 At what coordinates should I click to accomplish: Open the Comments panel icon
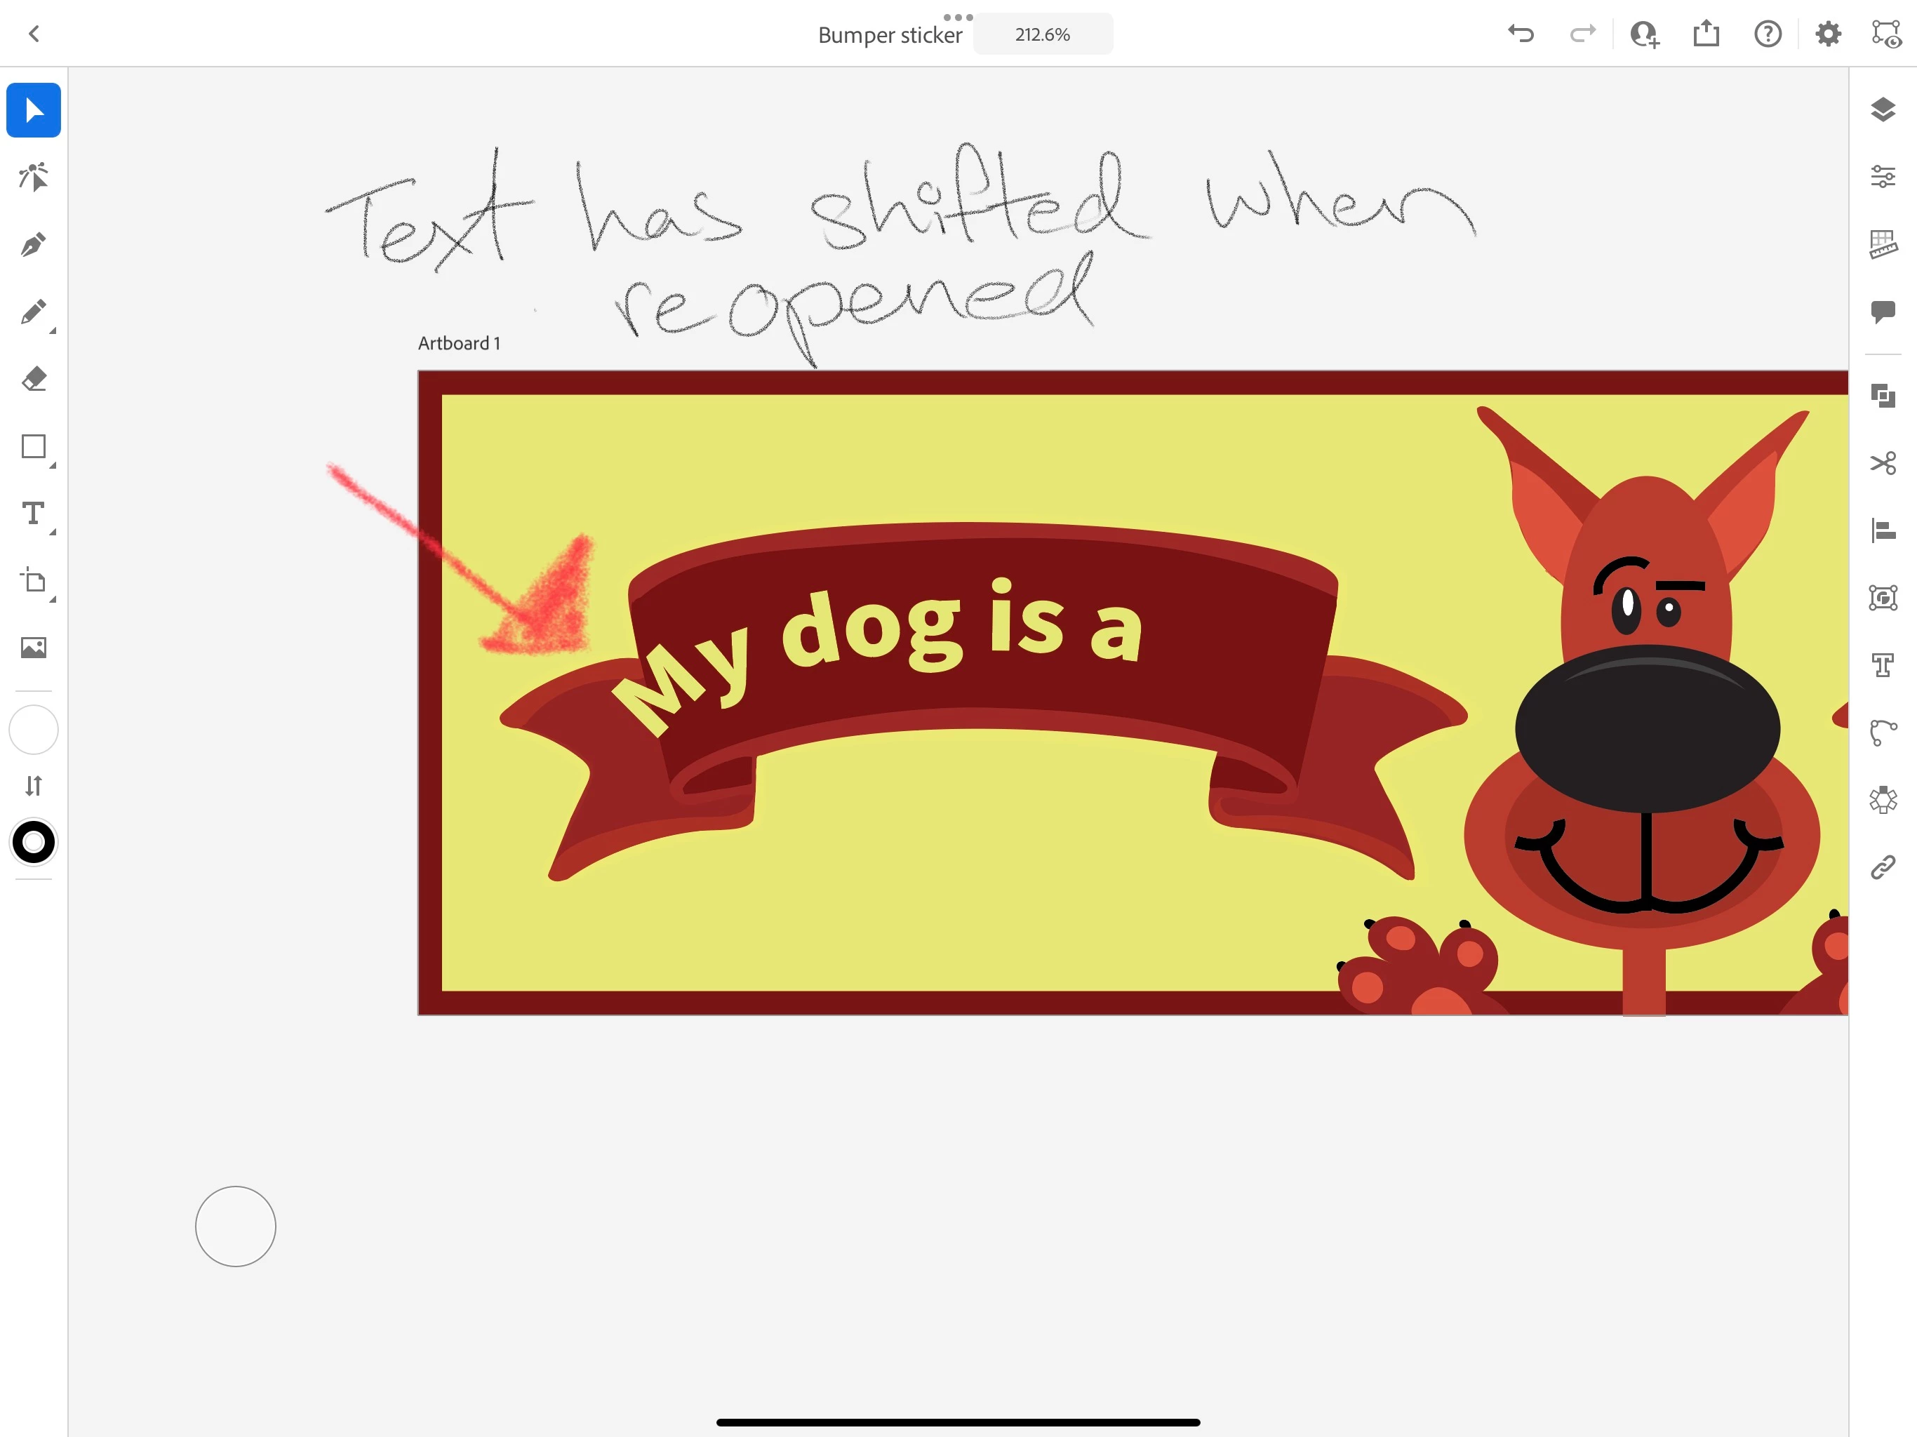(1883, 311)
